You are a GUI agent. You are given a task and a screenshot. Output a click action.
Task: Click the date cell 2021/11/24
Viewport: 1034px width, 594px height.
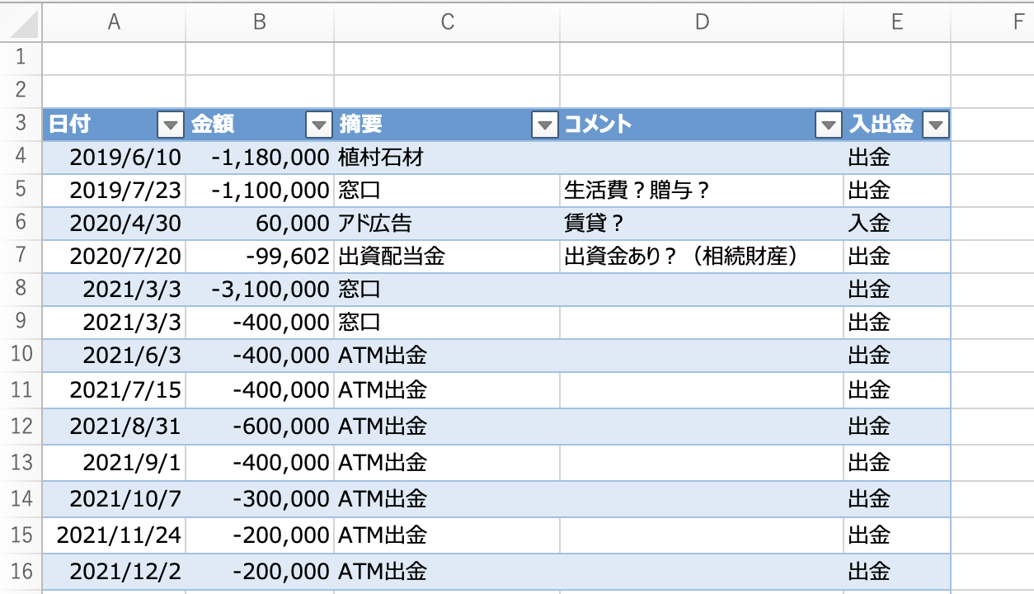click(114, 535)
